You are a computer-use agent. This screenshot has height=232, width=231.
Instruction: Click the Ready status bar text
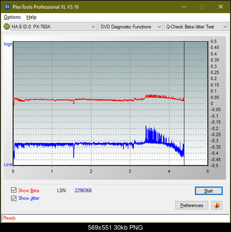tap(9, 218)
